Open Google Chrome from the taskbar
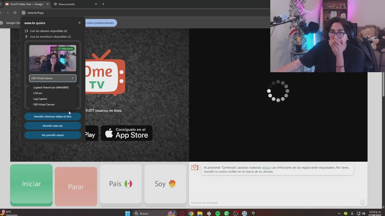Screen dimensions: 385x216 (x=191, y=213)
